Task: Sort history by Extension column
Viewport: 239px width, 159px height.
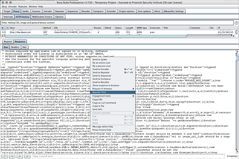Action: point(156,28)
